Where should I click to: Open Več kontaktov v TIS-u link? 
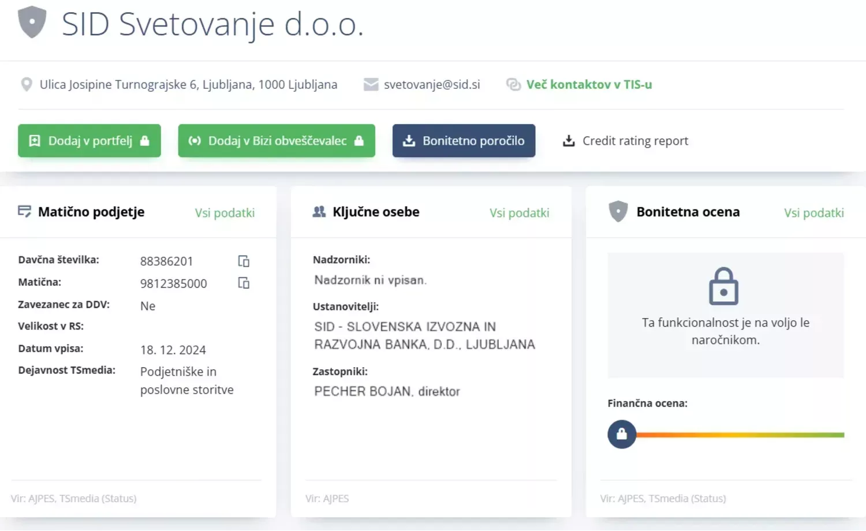(x=589, y=85)
